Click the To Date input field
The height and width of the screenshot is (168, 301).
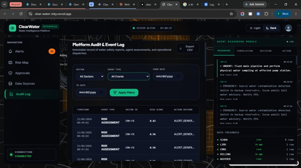coord(91,92)
